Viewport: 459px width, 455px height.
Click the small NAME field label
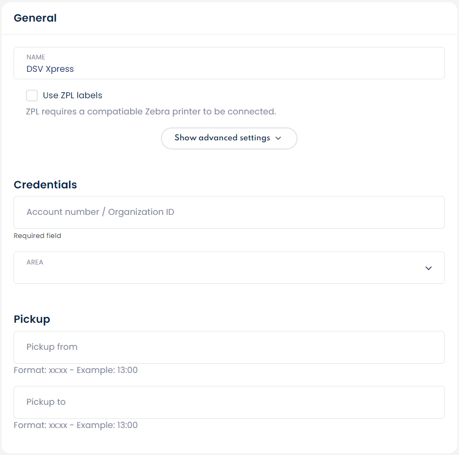36,57
